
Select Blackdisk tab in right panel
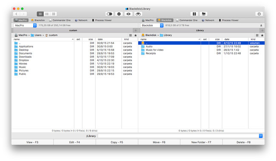tap(165, 20)
